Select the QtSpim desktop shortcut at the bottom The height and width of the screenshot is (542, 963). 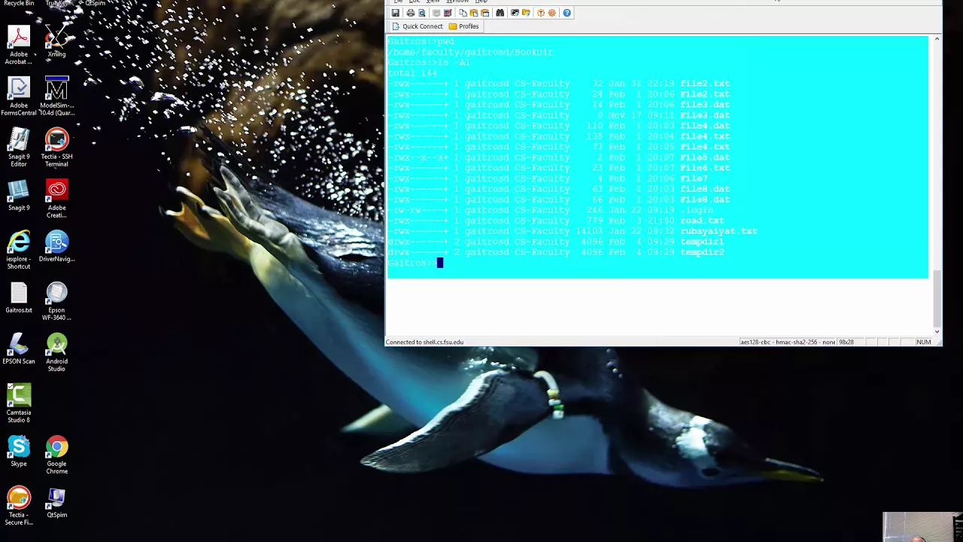click(56, 501)
